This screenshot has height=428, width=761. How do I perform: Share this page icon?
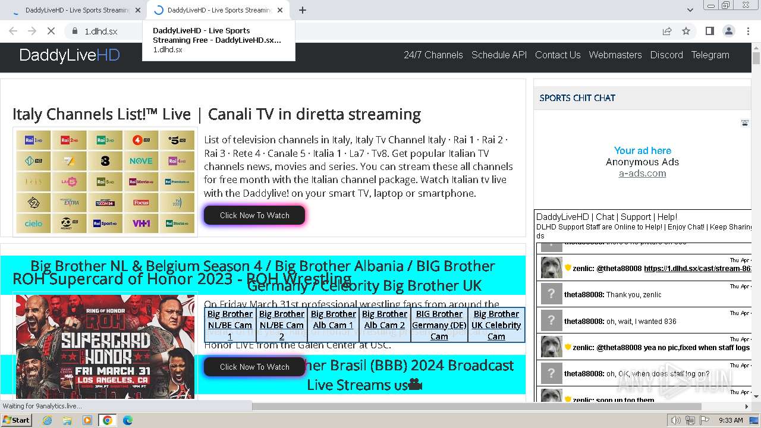pyautogui.click(x=667, y=31)
